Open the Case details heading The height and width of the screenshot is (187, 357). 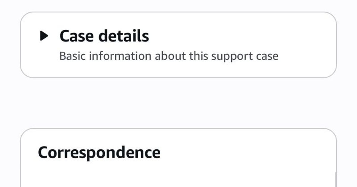pos(104,36)
